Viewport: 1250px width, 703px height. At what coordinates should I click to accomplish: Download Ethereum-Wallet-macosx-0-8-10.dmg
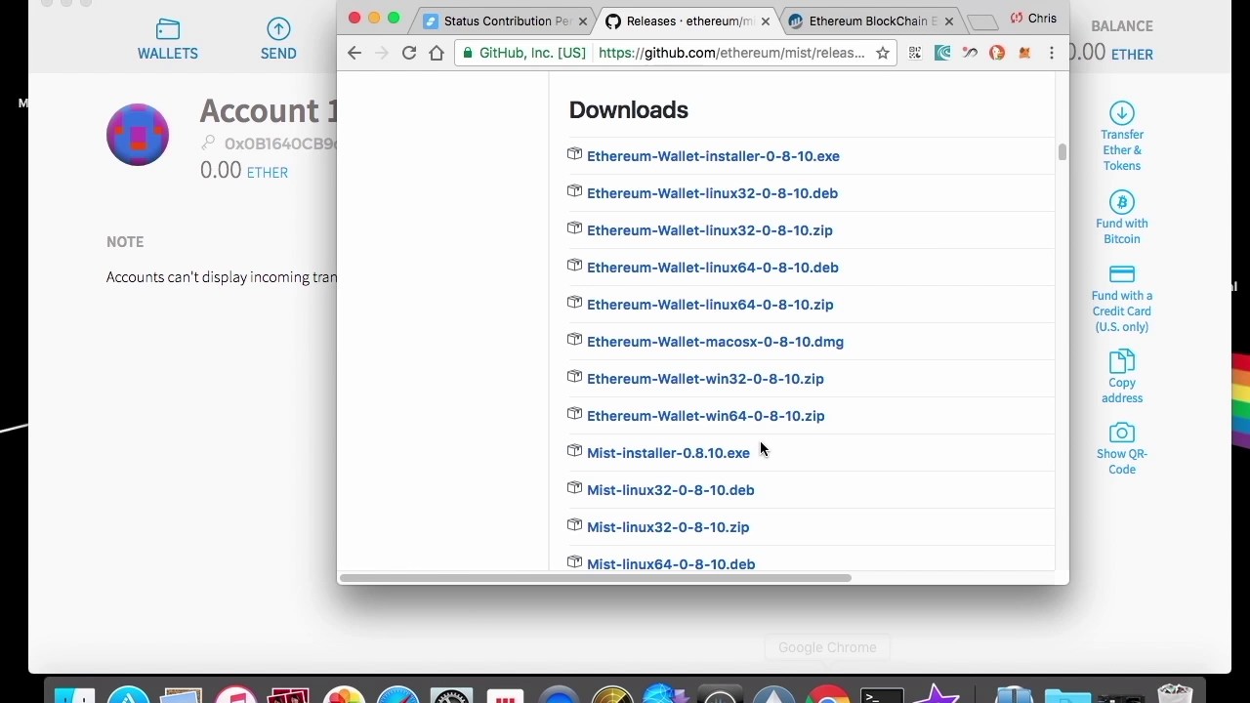(x=715, y=342)
